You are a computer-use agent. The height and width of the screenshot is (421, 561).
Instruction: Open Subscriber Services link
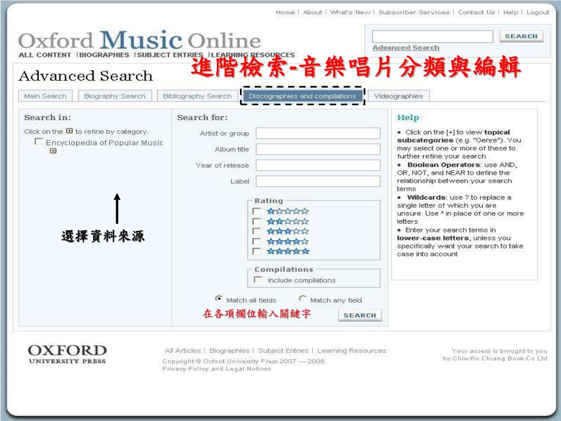click(414, 12)
